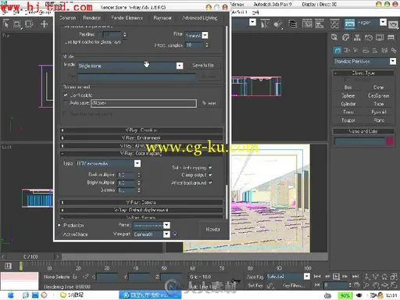The height and width of the screenshot is (300, 400).
Task: Select the Mirror tool in main toolbar
Action: click(x=265, y=24)
